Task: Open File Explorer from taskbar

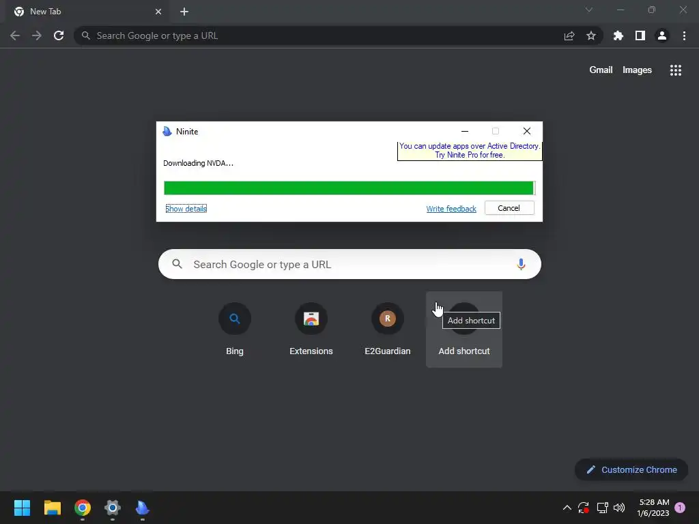Action: (x=53, y=508)
